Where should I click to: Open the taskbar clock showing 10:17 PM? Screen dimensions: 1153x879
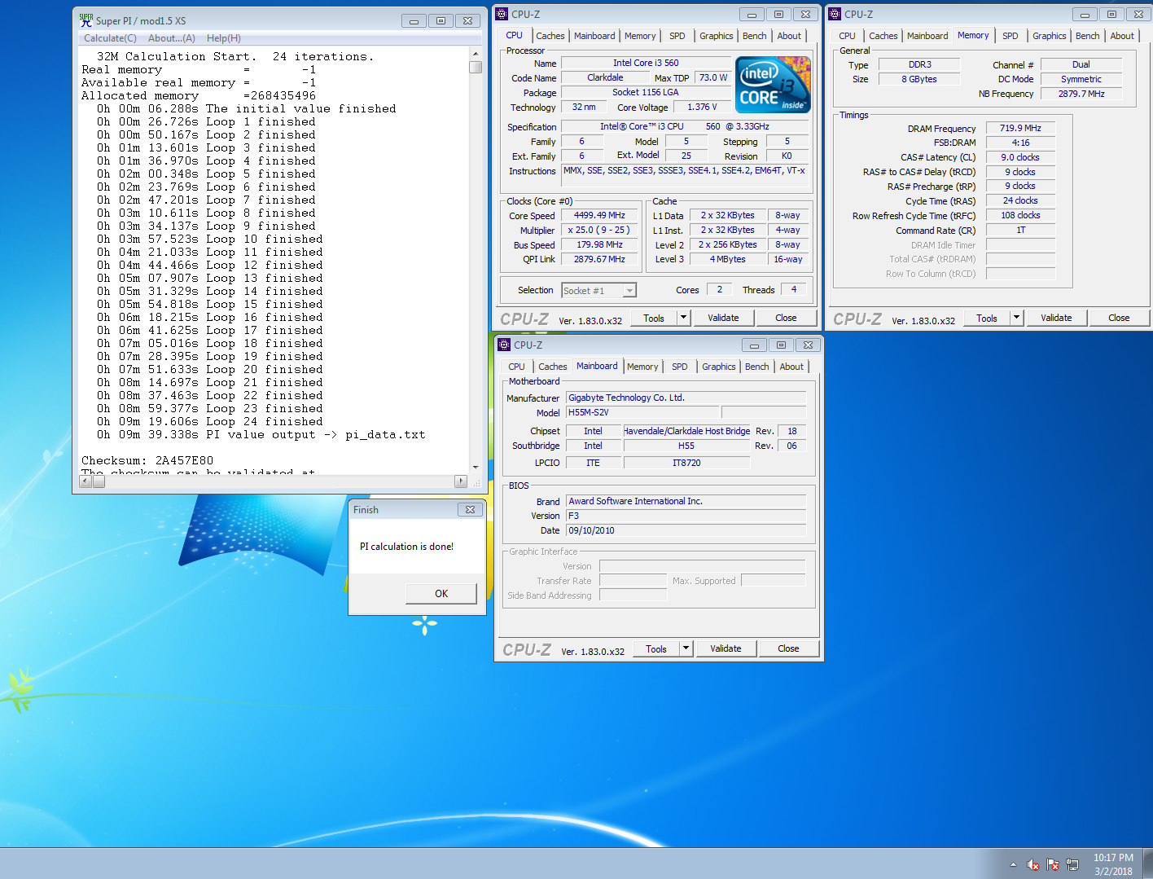1113,864
